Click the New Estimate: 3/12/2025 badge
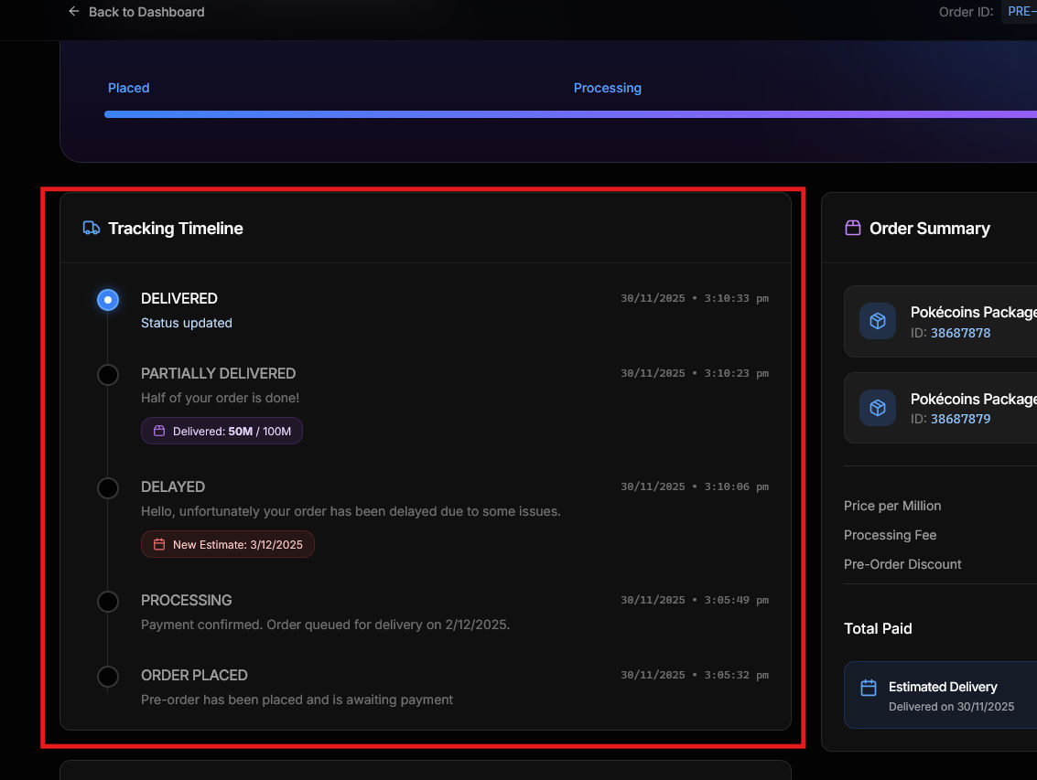 pos(228,545)
